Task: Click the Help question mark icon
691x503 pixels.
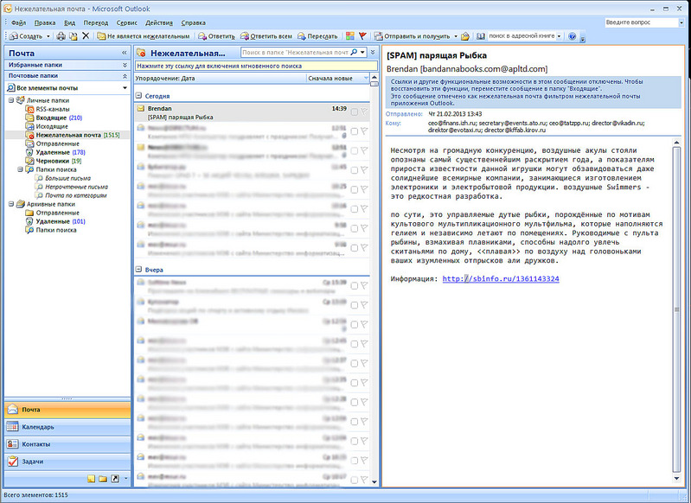Action: tap(573, 37)
